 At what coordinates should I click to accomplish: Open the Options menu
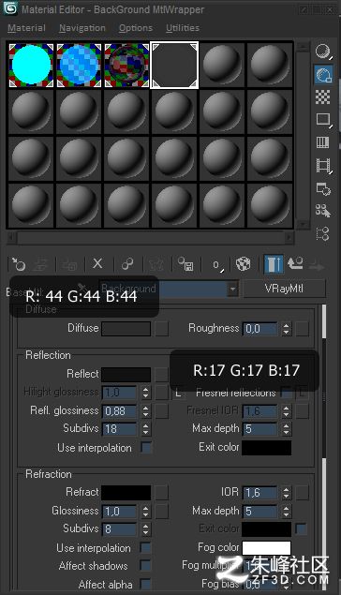tap(136, 28)
